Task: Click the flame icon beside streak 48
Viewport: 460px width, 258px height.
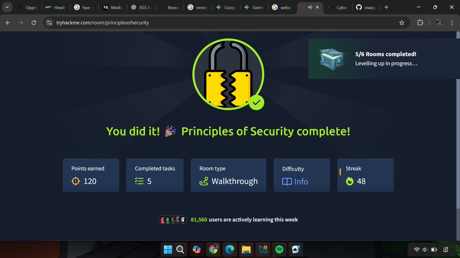Action: point(350,182)
